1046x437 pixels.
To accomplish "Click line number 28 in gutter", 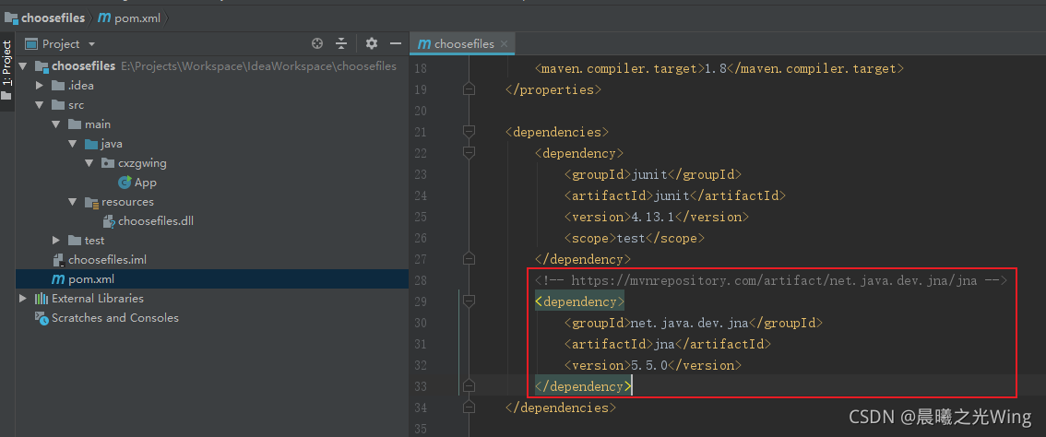I will (421, 280).
